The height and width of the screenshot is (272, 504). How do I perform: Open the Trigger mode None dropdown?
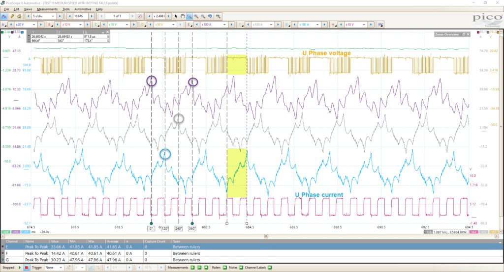(x=54, y=268)
